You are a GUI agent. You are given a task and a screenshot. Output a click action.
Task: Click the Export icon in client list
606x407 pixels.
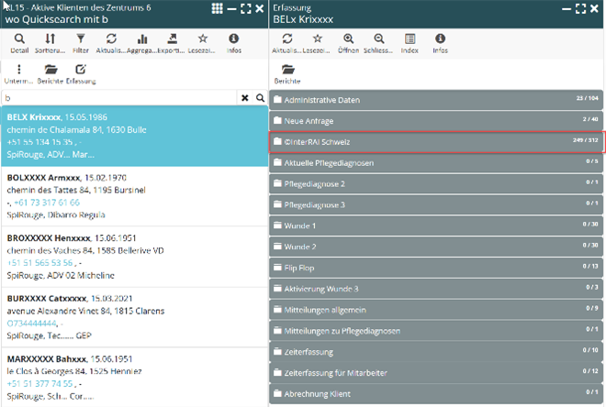(x=173, y=39)
